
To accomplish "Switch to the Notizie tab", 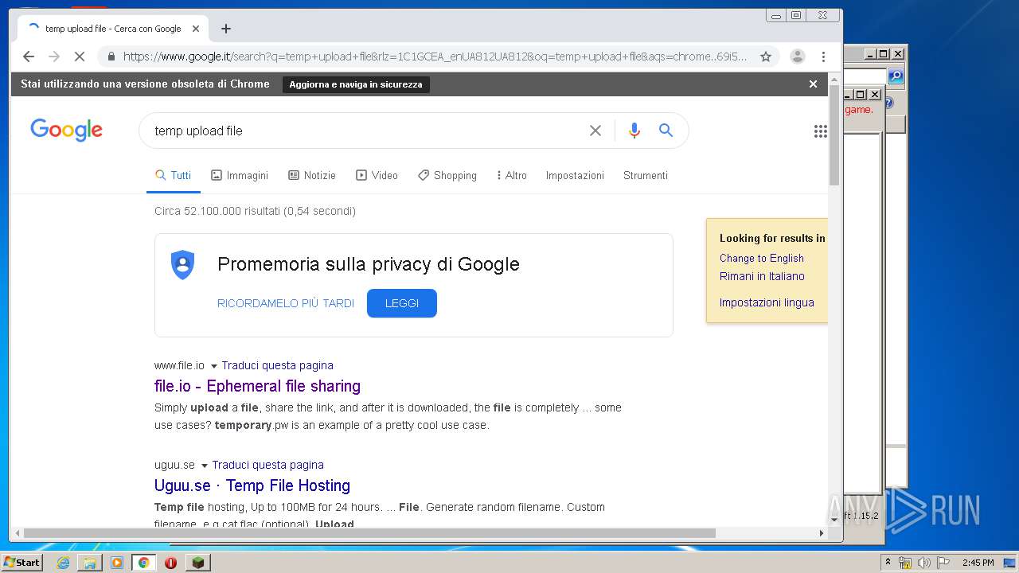I will point(312,175).
